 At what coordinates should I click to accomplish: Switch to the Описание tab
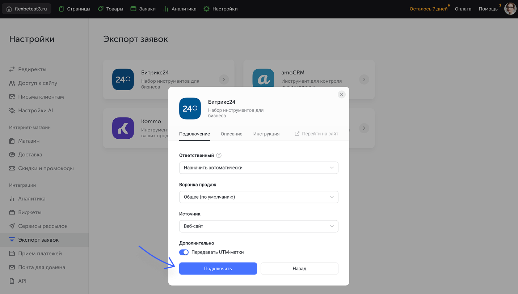coord(231,134)
